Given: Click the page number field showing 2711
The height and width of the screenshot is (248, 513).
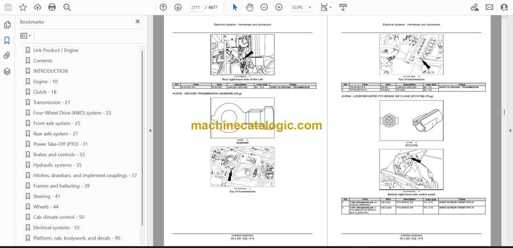Looking at the screenshot, I should coord(194,7).
